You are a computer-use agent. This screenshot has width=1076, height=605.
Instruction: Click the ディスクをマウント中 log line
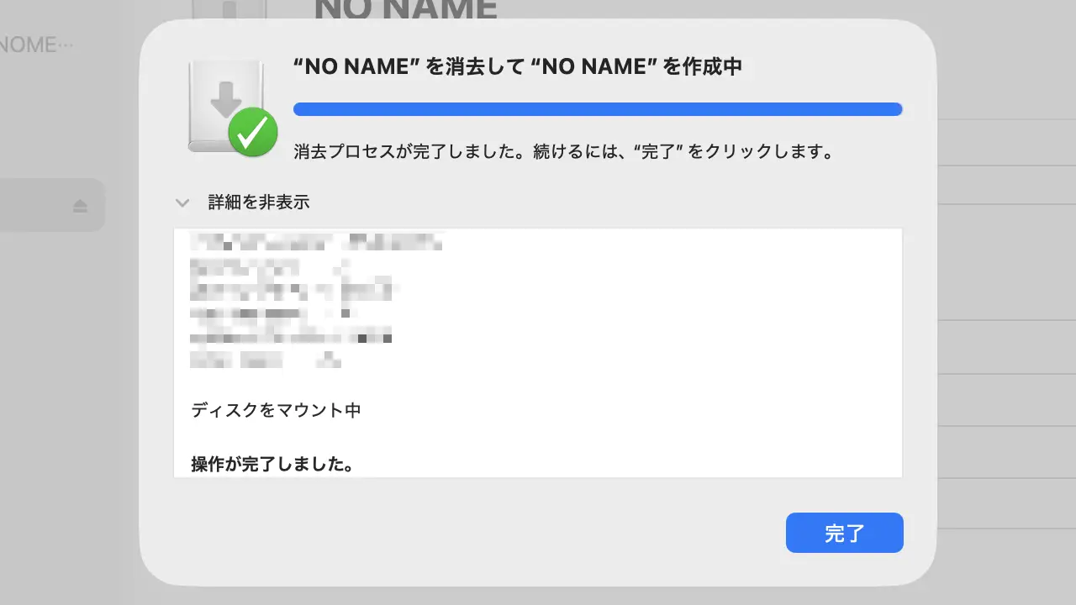point(276,411)
